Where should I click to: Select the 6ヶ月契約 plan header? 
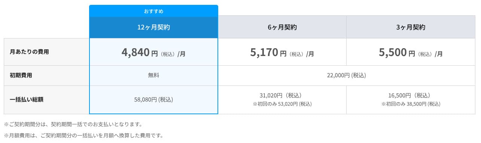(x=282, y=27)
